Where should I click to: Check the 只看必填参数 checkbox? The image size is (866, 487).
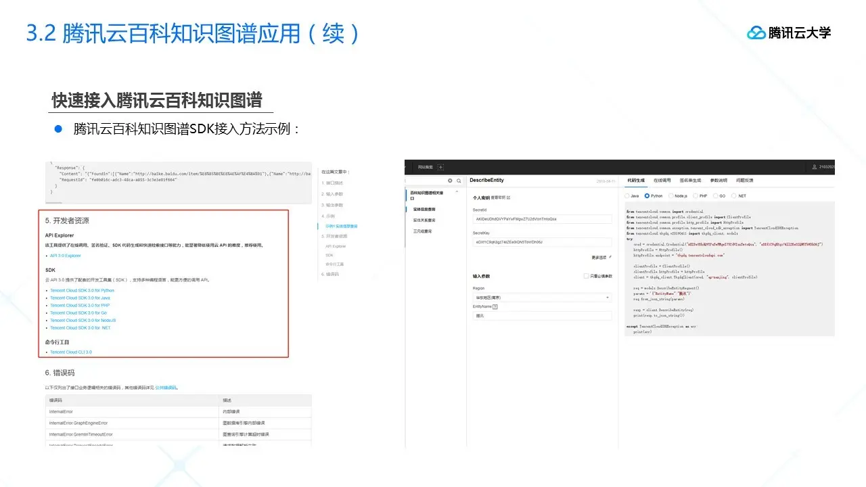[x=586, y=276]
